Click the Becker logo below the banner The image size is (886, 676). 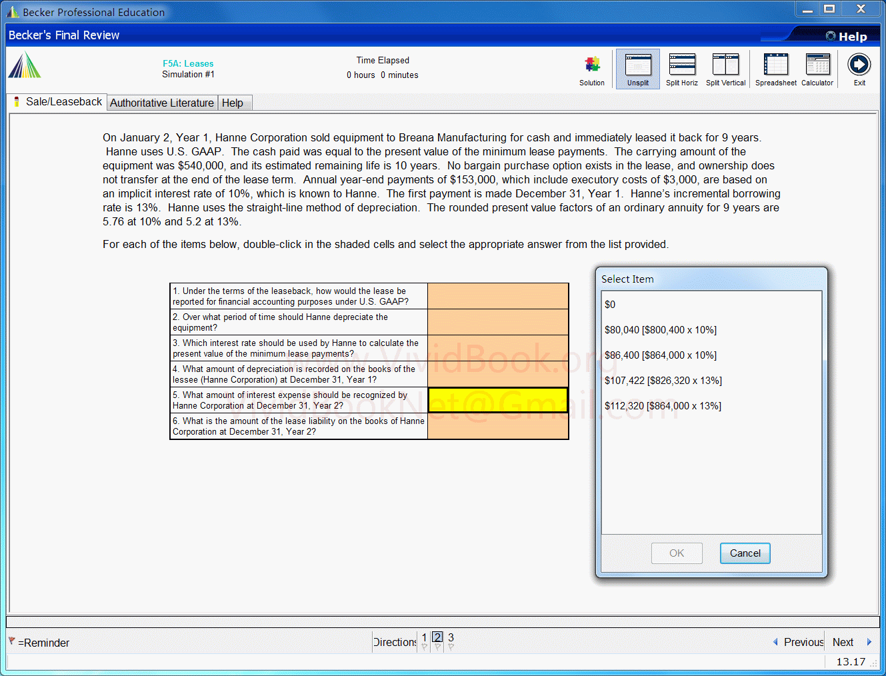click(x=25, y=65)
